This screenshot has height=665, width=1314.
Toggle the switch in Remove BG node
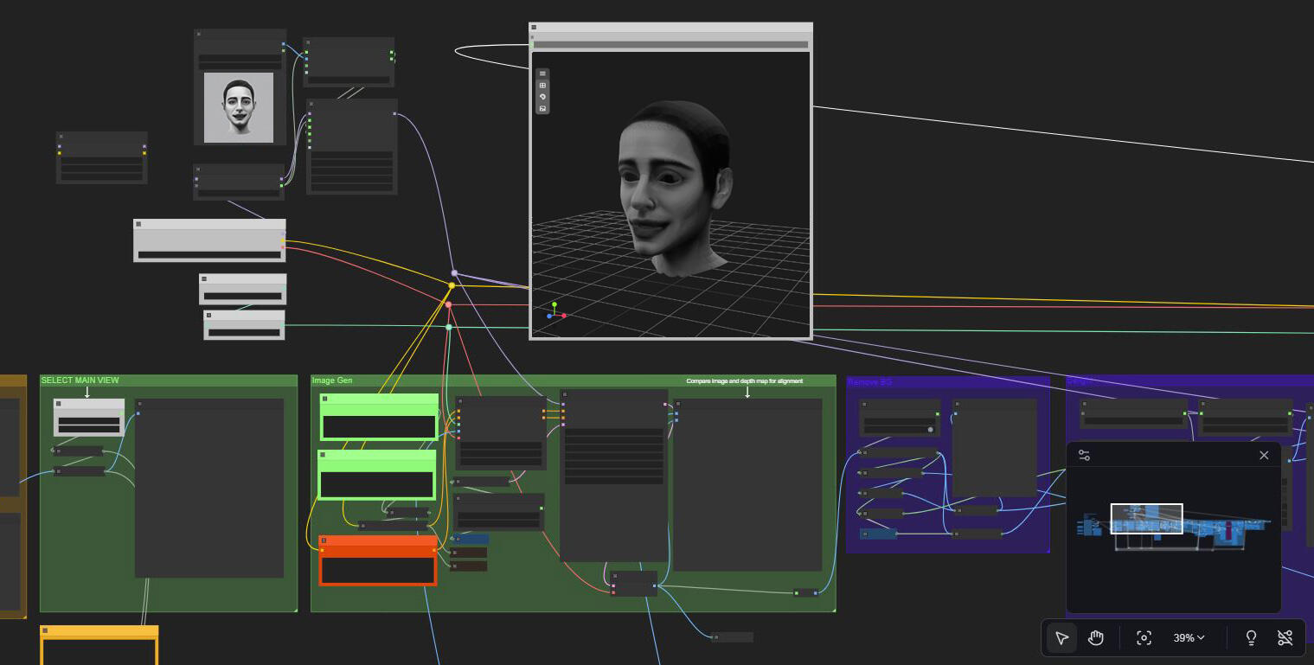[930, 430]
